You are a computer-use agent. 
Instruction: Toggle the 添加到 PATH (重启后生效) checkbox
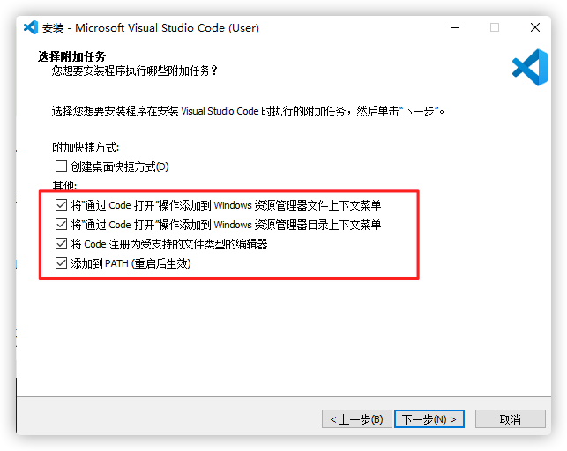(x=61, y=263)
